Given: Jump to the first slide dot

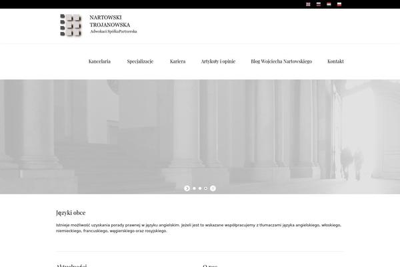Looking at the screenshot, I should (194, 188).
